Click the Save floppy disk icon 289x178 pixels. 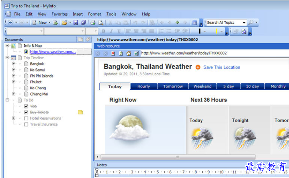(x=76, y=23)
